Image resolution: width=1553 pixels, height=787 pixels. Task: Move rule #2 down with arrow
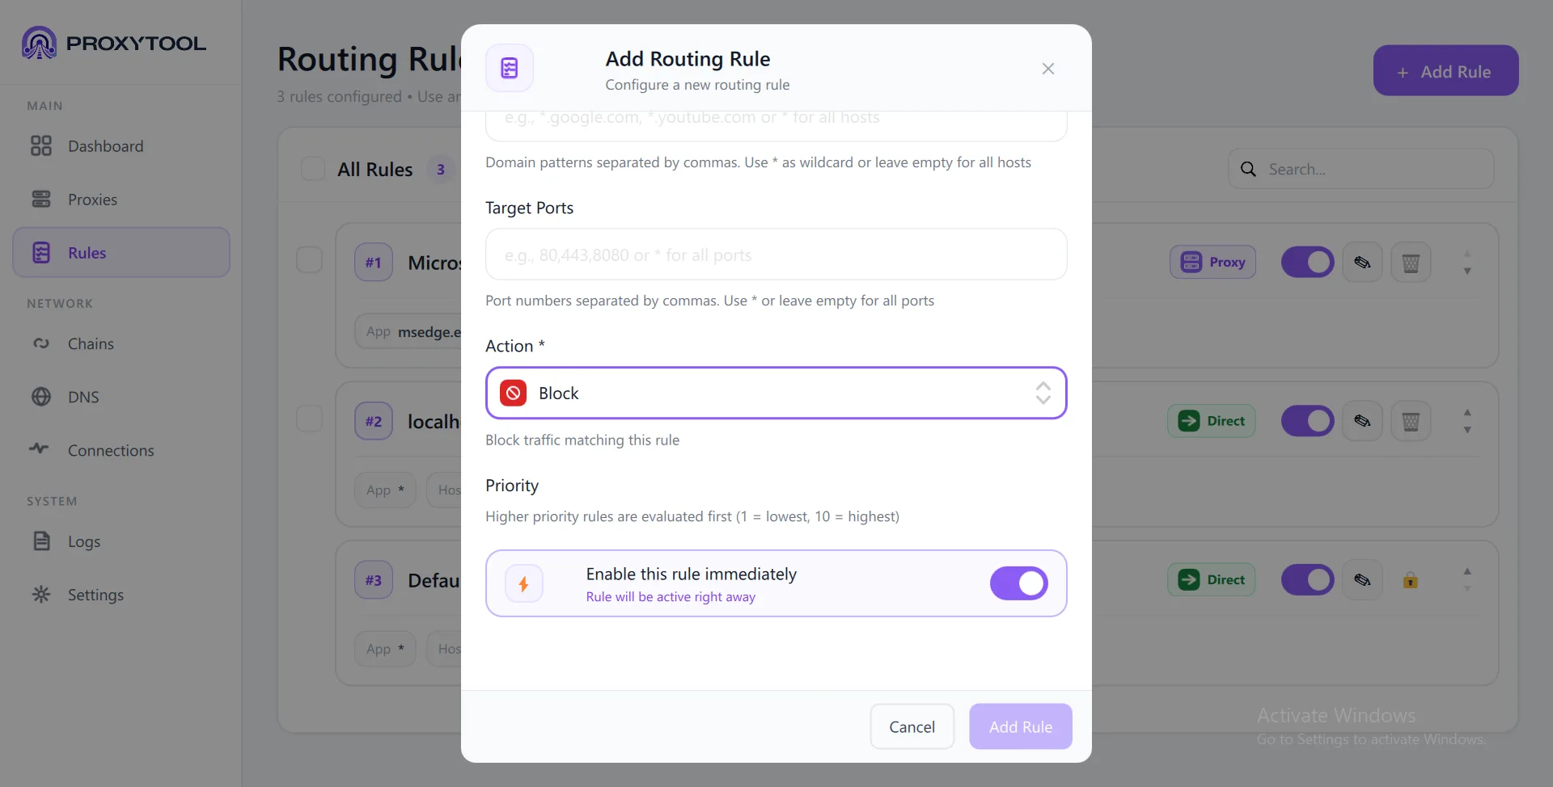(1467, 430)
